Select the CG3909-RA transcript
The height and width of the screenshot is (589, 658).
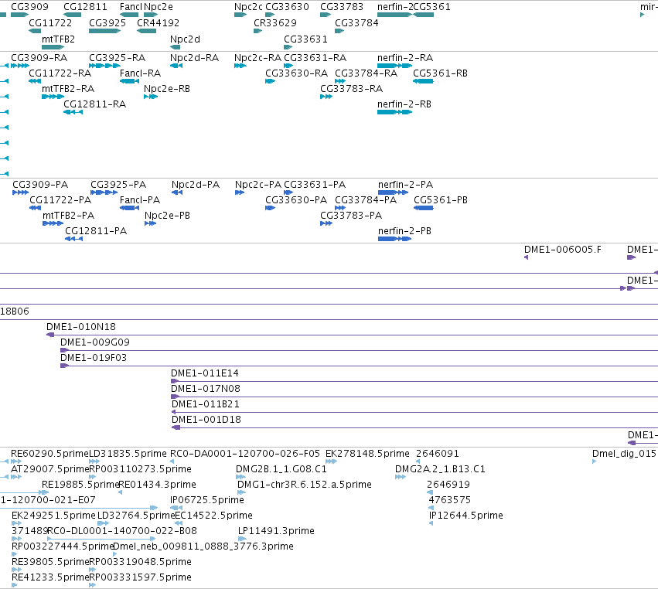(20, 66)
